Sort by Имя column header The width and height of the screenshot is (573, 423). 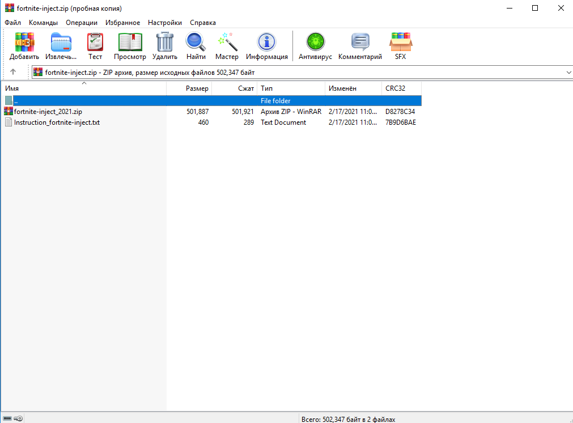84,88
